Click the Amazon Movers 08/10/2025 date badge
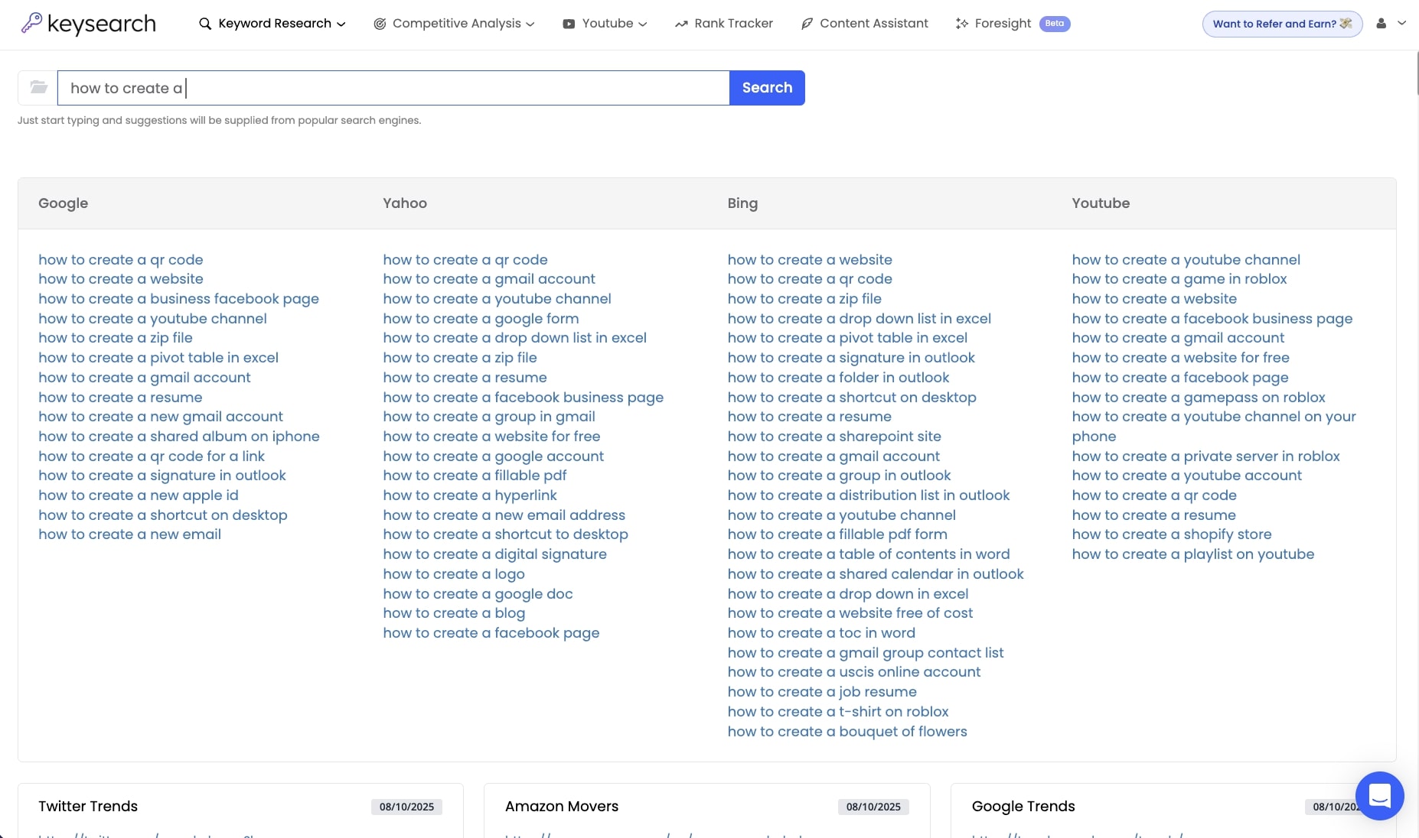Screen dimensions: 1419x838 [873, 807]
